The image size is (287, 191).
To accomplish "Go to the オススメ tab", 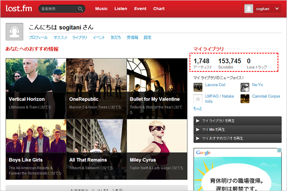I will [x=60, y=37].
